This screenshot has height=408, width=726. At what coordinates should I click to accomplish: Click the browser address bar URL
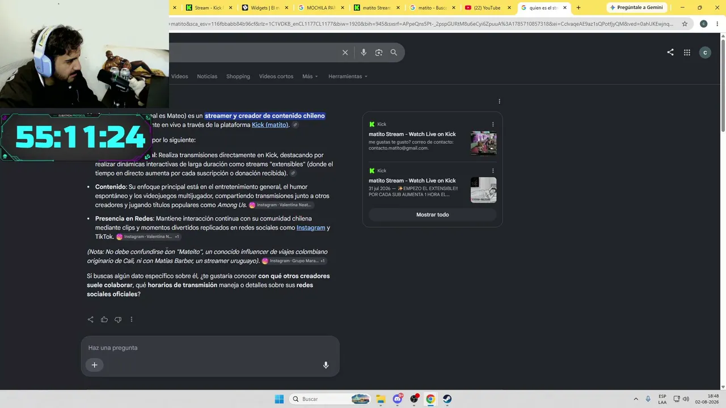pos(421,24)
